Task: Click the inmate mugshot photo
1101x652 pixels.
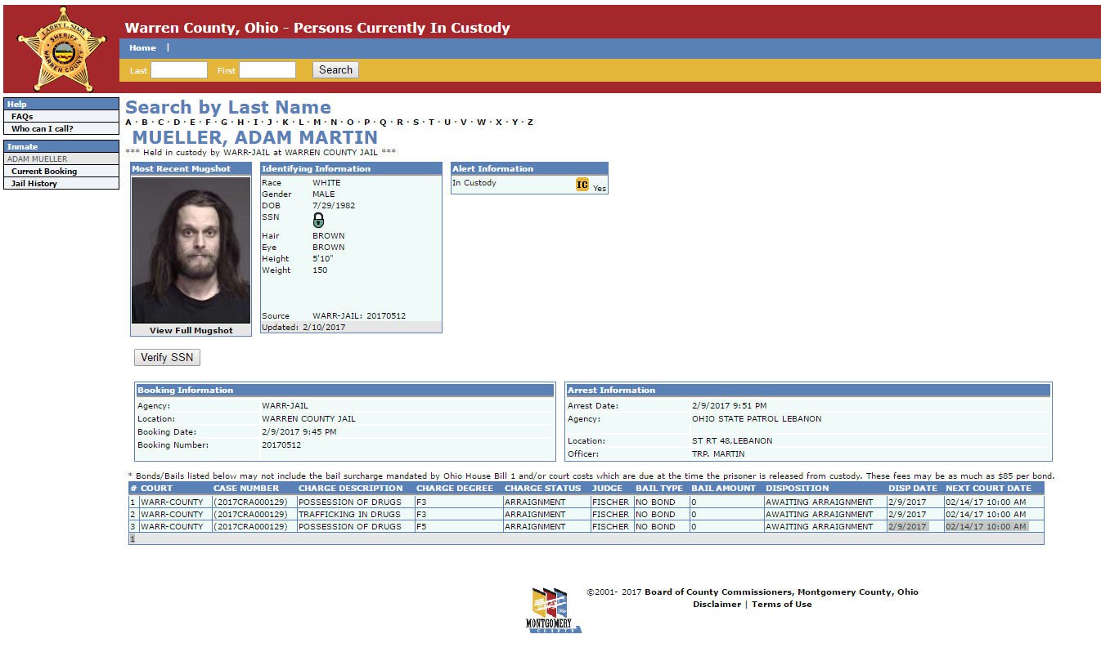Action: click(x=191, y=250)
